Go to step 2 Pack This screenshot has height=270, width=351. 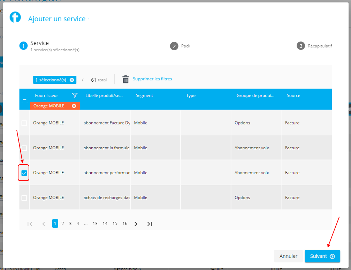pos(174,46)
